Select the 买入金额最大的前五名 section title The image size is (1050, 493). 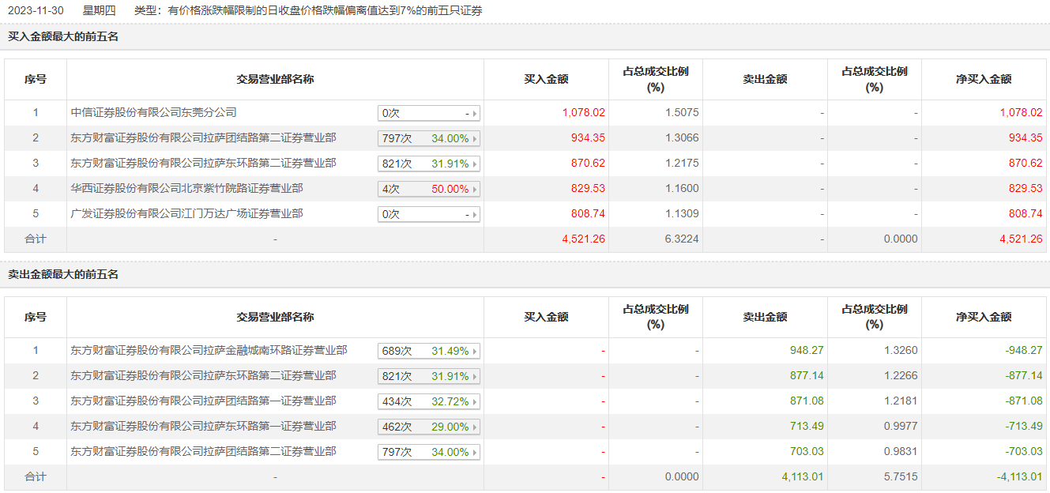click(63, 36)
